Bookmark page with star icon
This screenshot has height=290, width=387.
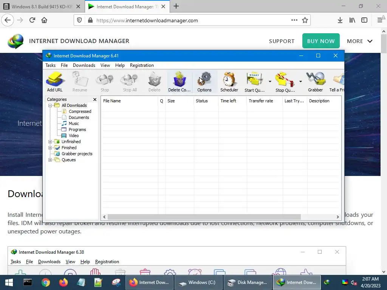(305, 20)
